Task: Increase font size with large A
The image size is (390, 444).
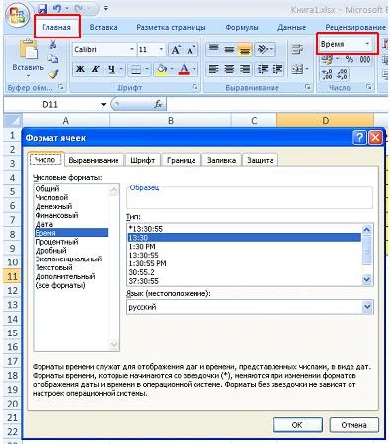Action: point(175,50)
